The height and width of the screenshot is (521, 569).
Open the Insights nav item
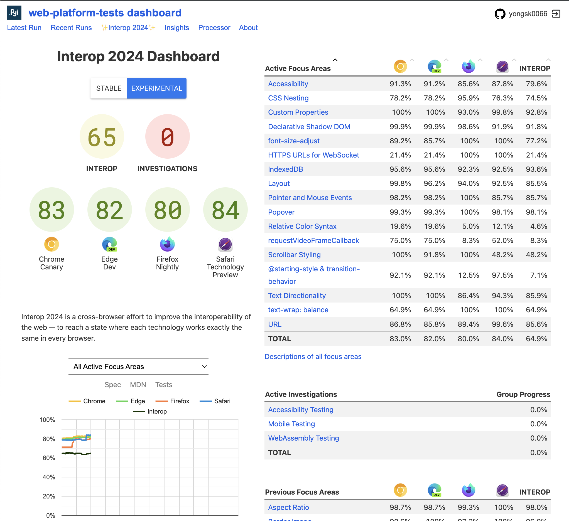pyautogui.click(x=177, y=28)
